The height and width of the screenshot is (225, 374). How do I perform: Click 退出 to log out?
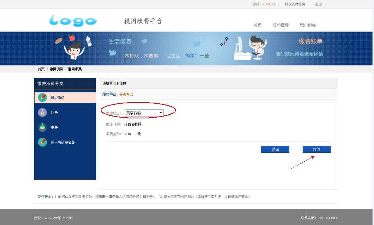(x=318, y=4)
